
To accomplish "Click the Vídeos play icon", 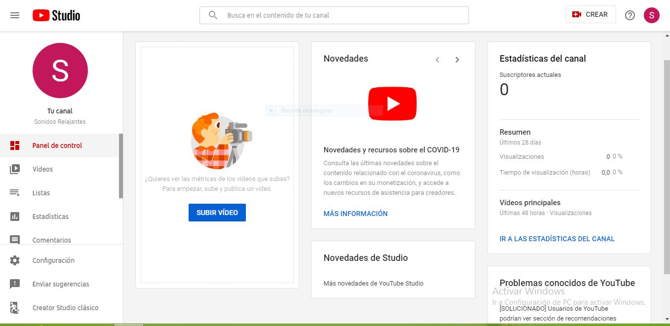I will click(x=15, y=169).
